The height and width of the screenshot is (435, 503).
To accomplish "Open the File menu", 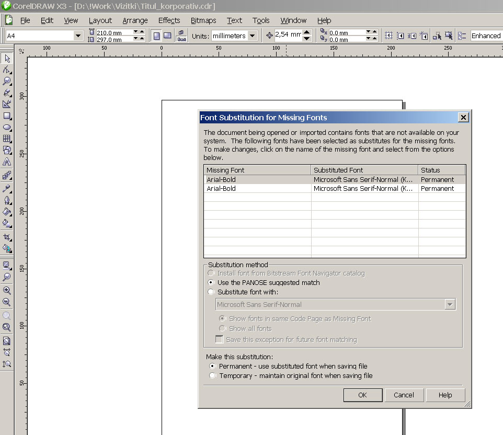I will (x=25, y=20).
